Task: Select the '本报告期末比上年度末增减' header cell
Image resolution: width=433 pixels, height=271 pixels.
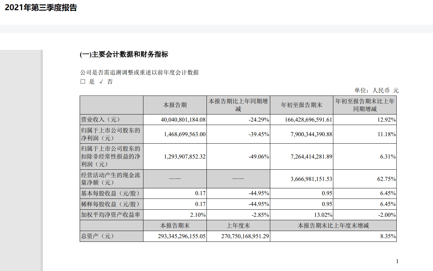Action: pos(333,226)
